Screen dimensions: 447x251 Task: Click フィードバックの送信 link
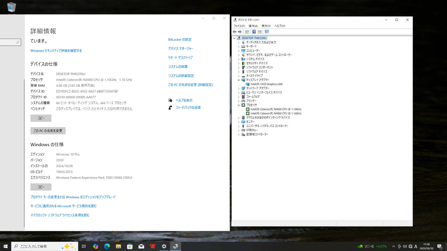(188, 108)
